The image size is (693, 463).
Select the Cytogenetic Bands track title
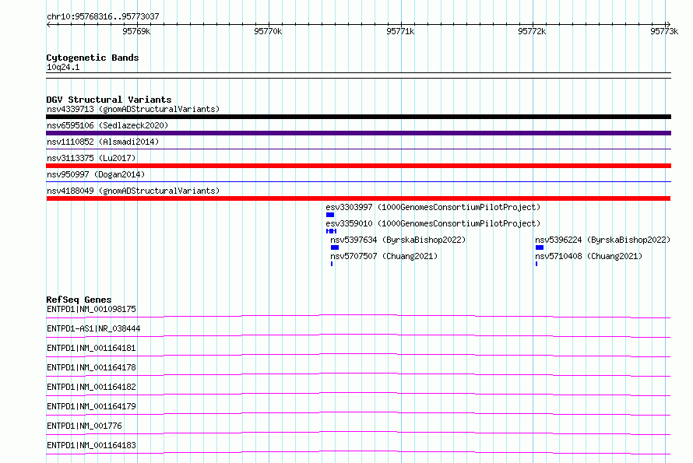(x=93, y=58)
